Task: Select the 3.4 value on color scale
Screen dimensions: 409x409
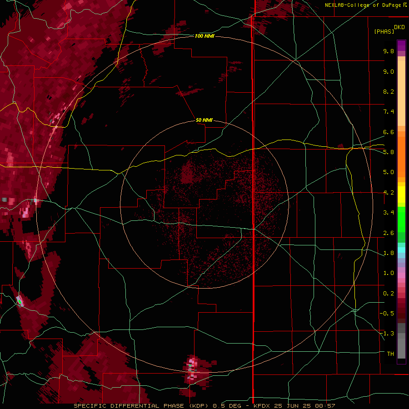Action: coord(389,213)
